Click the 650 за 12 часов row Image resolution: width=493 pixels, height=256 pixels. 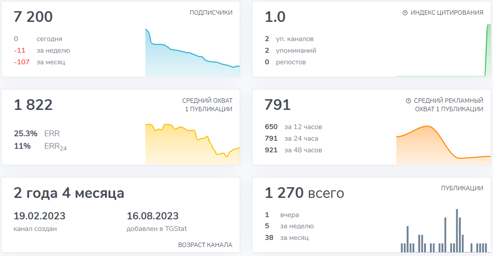(x=293, y=127)
